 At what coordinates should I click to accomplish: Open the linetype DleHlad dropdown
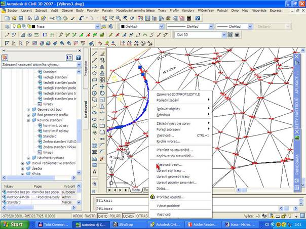pos(211,26)
